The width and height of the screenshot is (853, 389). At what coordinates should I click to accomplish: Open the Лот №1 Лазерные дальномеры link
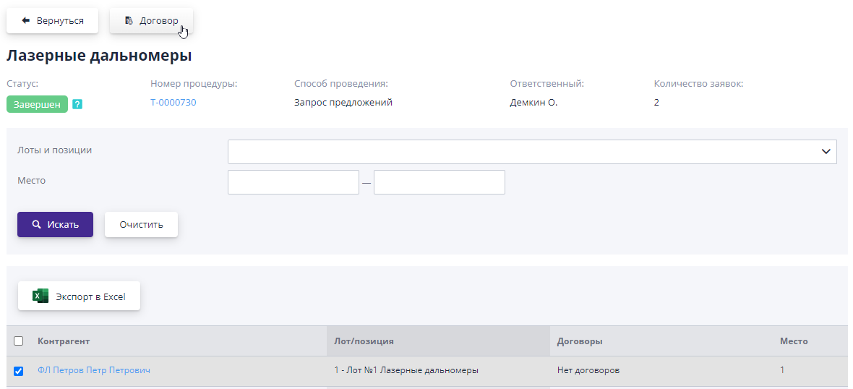tap(406, 370)
